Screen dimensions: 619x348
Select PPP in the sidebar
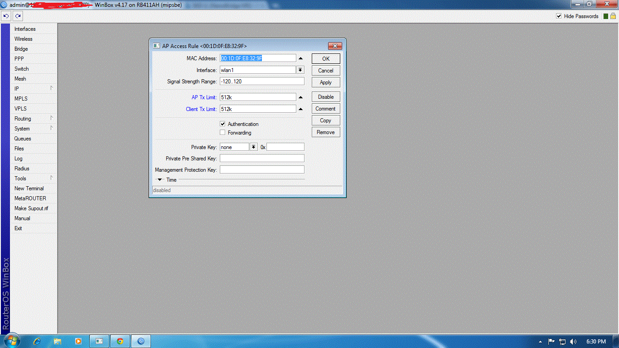[34, 59]
